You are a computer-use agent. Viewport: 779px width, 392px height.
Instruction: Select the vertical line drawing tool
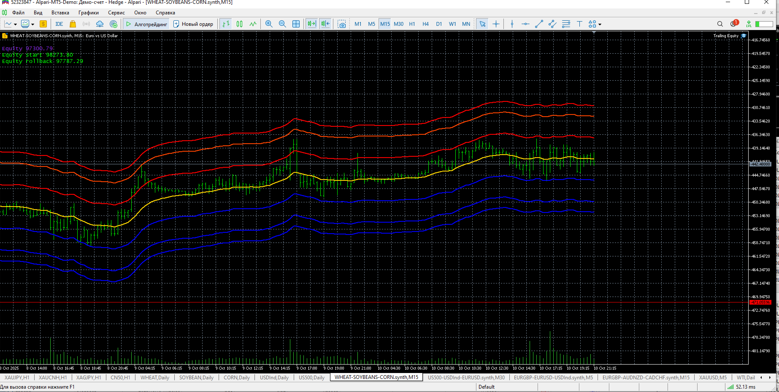click(512, 24)
